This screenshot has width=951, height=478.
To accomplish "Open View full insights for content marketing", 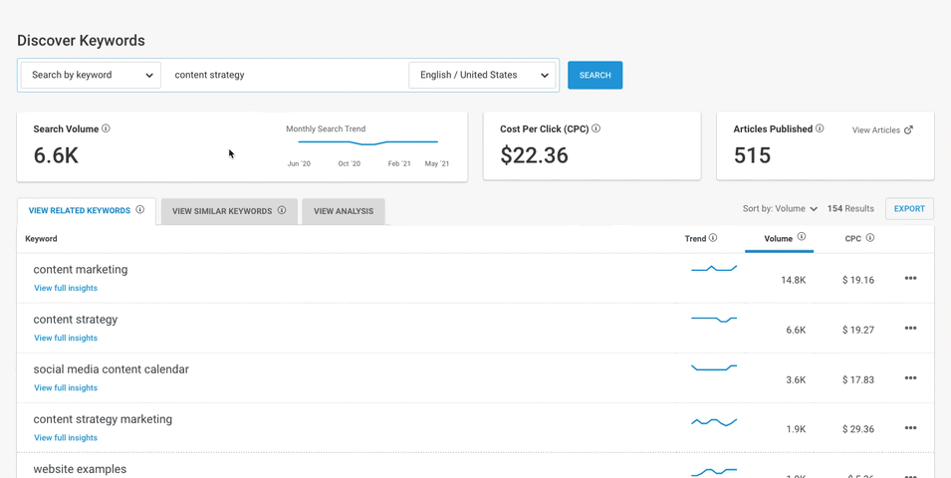I will click(x=66, y=288).
